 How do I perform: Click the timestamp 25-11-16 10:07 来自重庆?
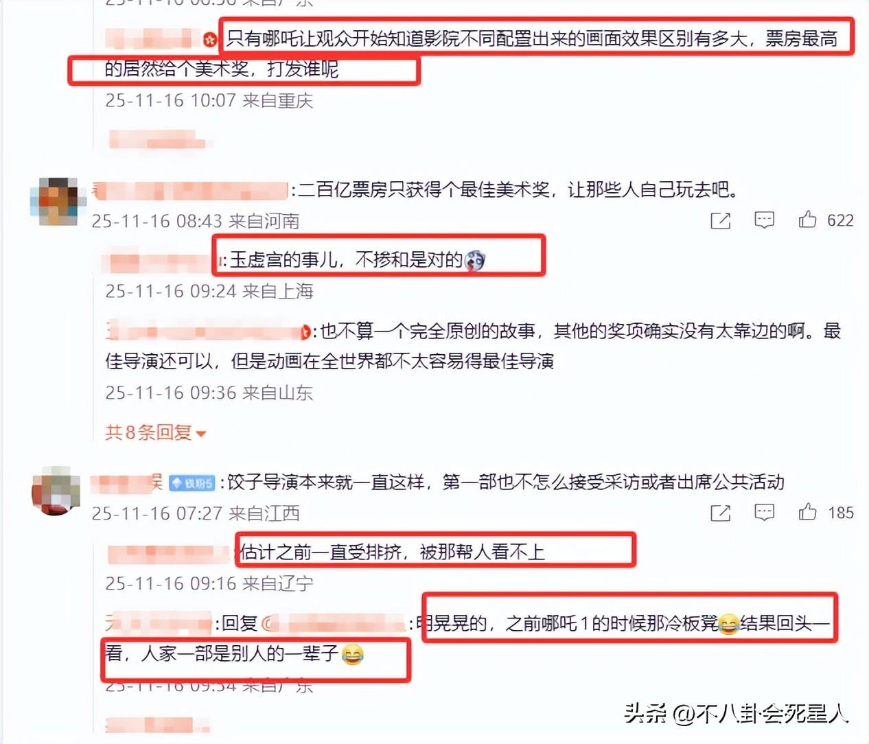(209, 100)
